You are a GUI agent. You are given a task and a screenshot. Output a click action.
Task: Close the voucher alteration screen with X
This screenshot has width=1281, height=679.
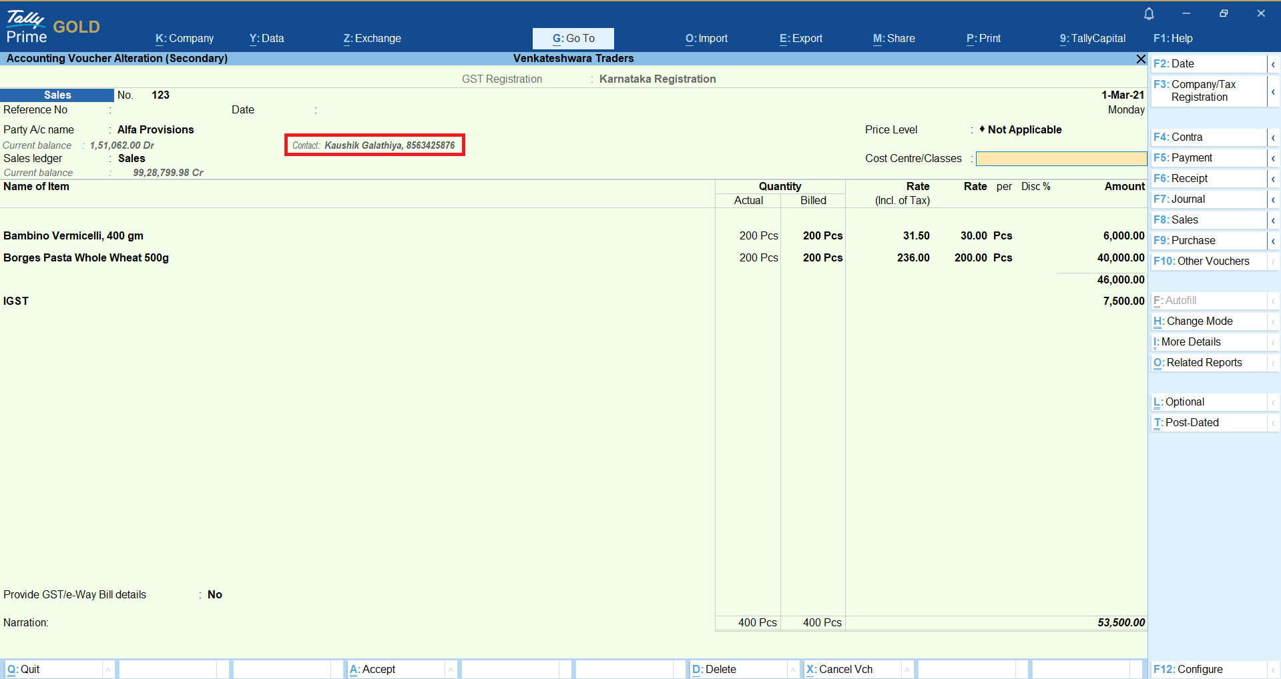coord(1141,59)
